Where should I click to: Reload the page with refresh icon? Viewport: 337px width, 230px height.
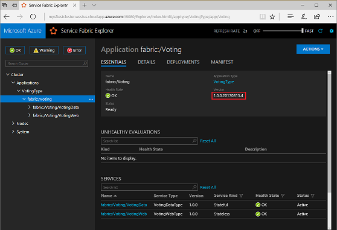(33, 16)
